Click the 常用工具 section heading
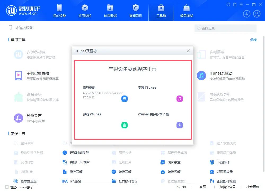Screen dimensions: 265x191 point(18,40)
